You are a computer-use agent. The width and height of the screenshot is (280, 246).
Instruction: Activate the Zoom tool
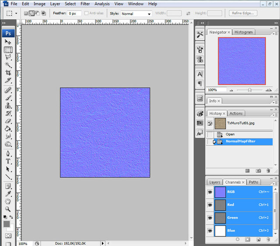tap(8, 209)
